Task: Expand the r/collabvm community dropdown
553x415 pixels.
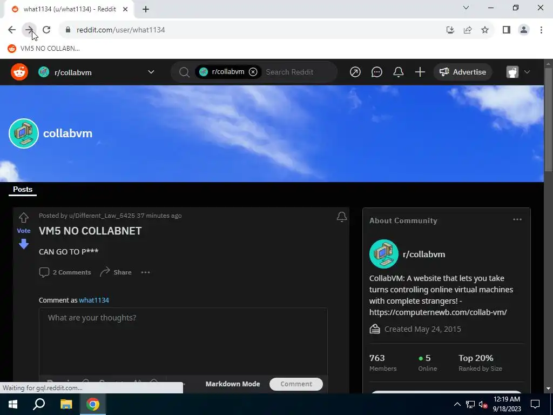Action: (151, 72)
